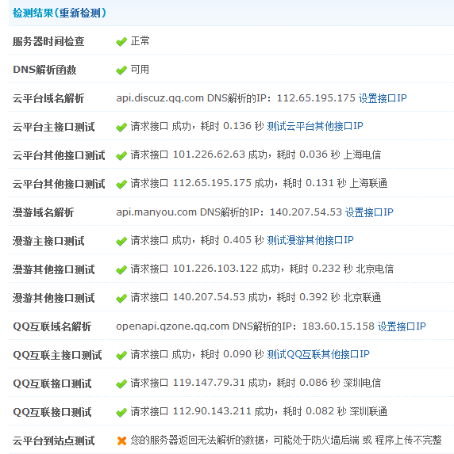Viewport: 454px width, 454px height.
Task: Click check icon for 112.65.195.175 上海联通 test
Action: [121, 184]
